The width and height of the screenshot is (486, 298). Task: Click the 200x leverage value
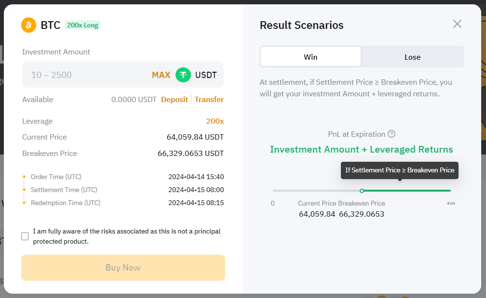click(215, 121)
